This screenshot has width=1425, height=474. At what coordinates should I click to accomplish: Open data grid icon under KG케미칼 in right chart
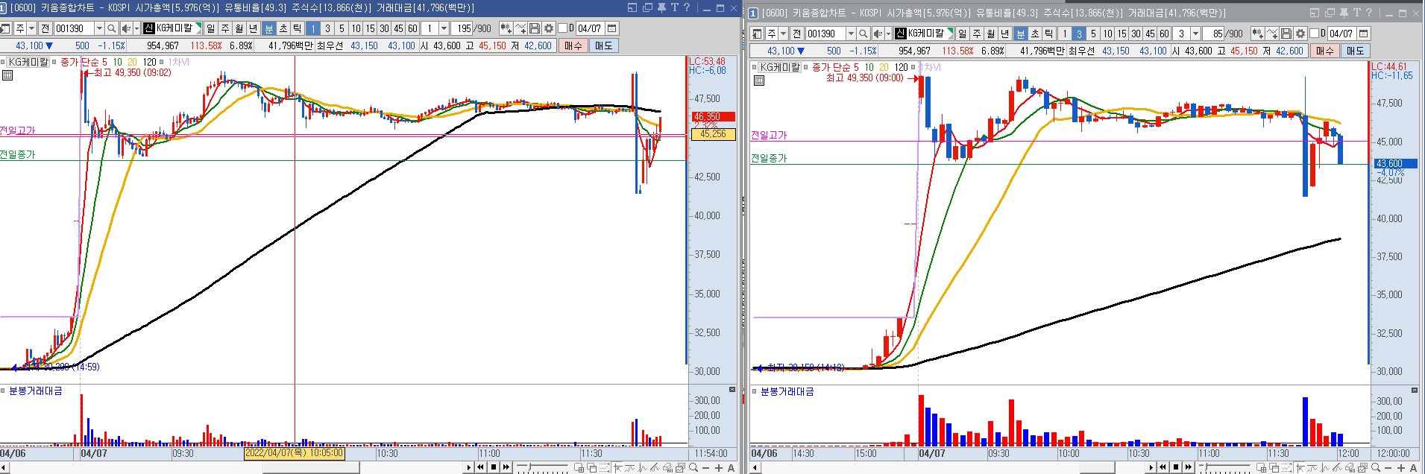click(x=759, y=80)
